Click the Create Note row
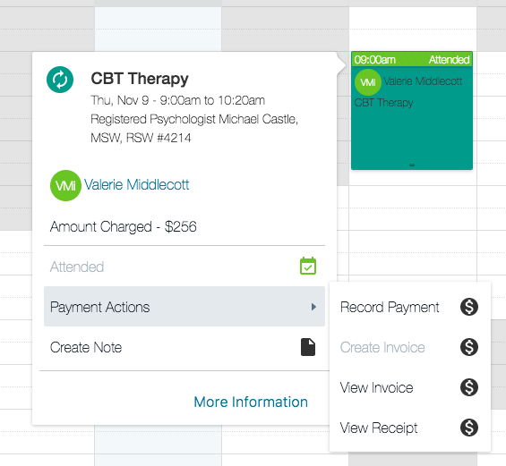This screenshot has width=506, height=466. pos(184,347)
